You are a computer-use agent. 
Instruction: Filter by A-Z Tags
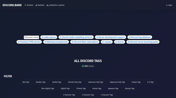[150, 82]
